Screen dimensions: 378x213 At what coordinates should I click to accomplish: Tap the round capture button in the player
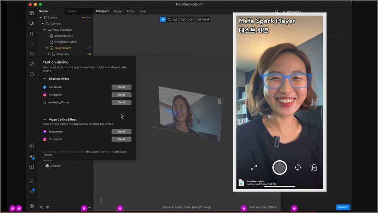point(280,168)
